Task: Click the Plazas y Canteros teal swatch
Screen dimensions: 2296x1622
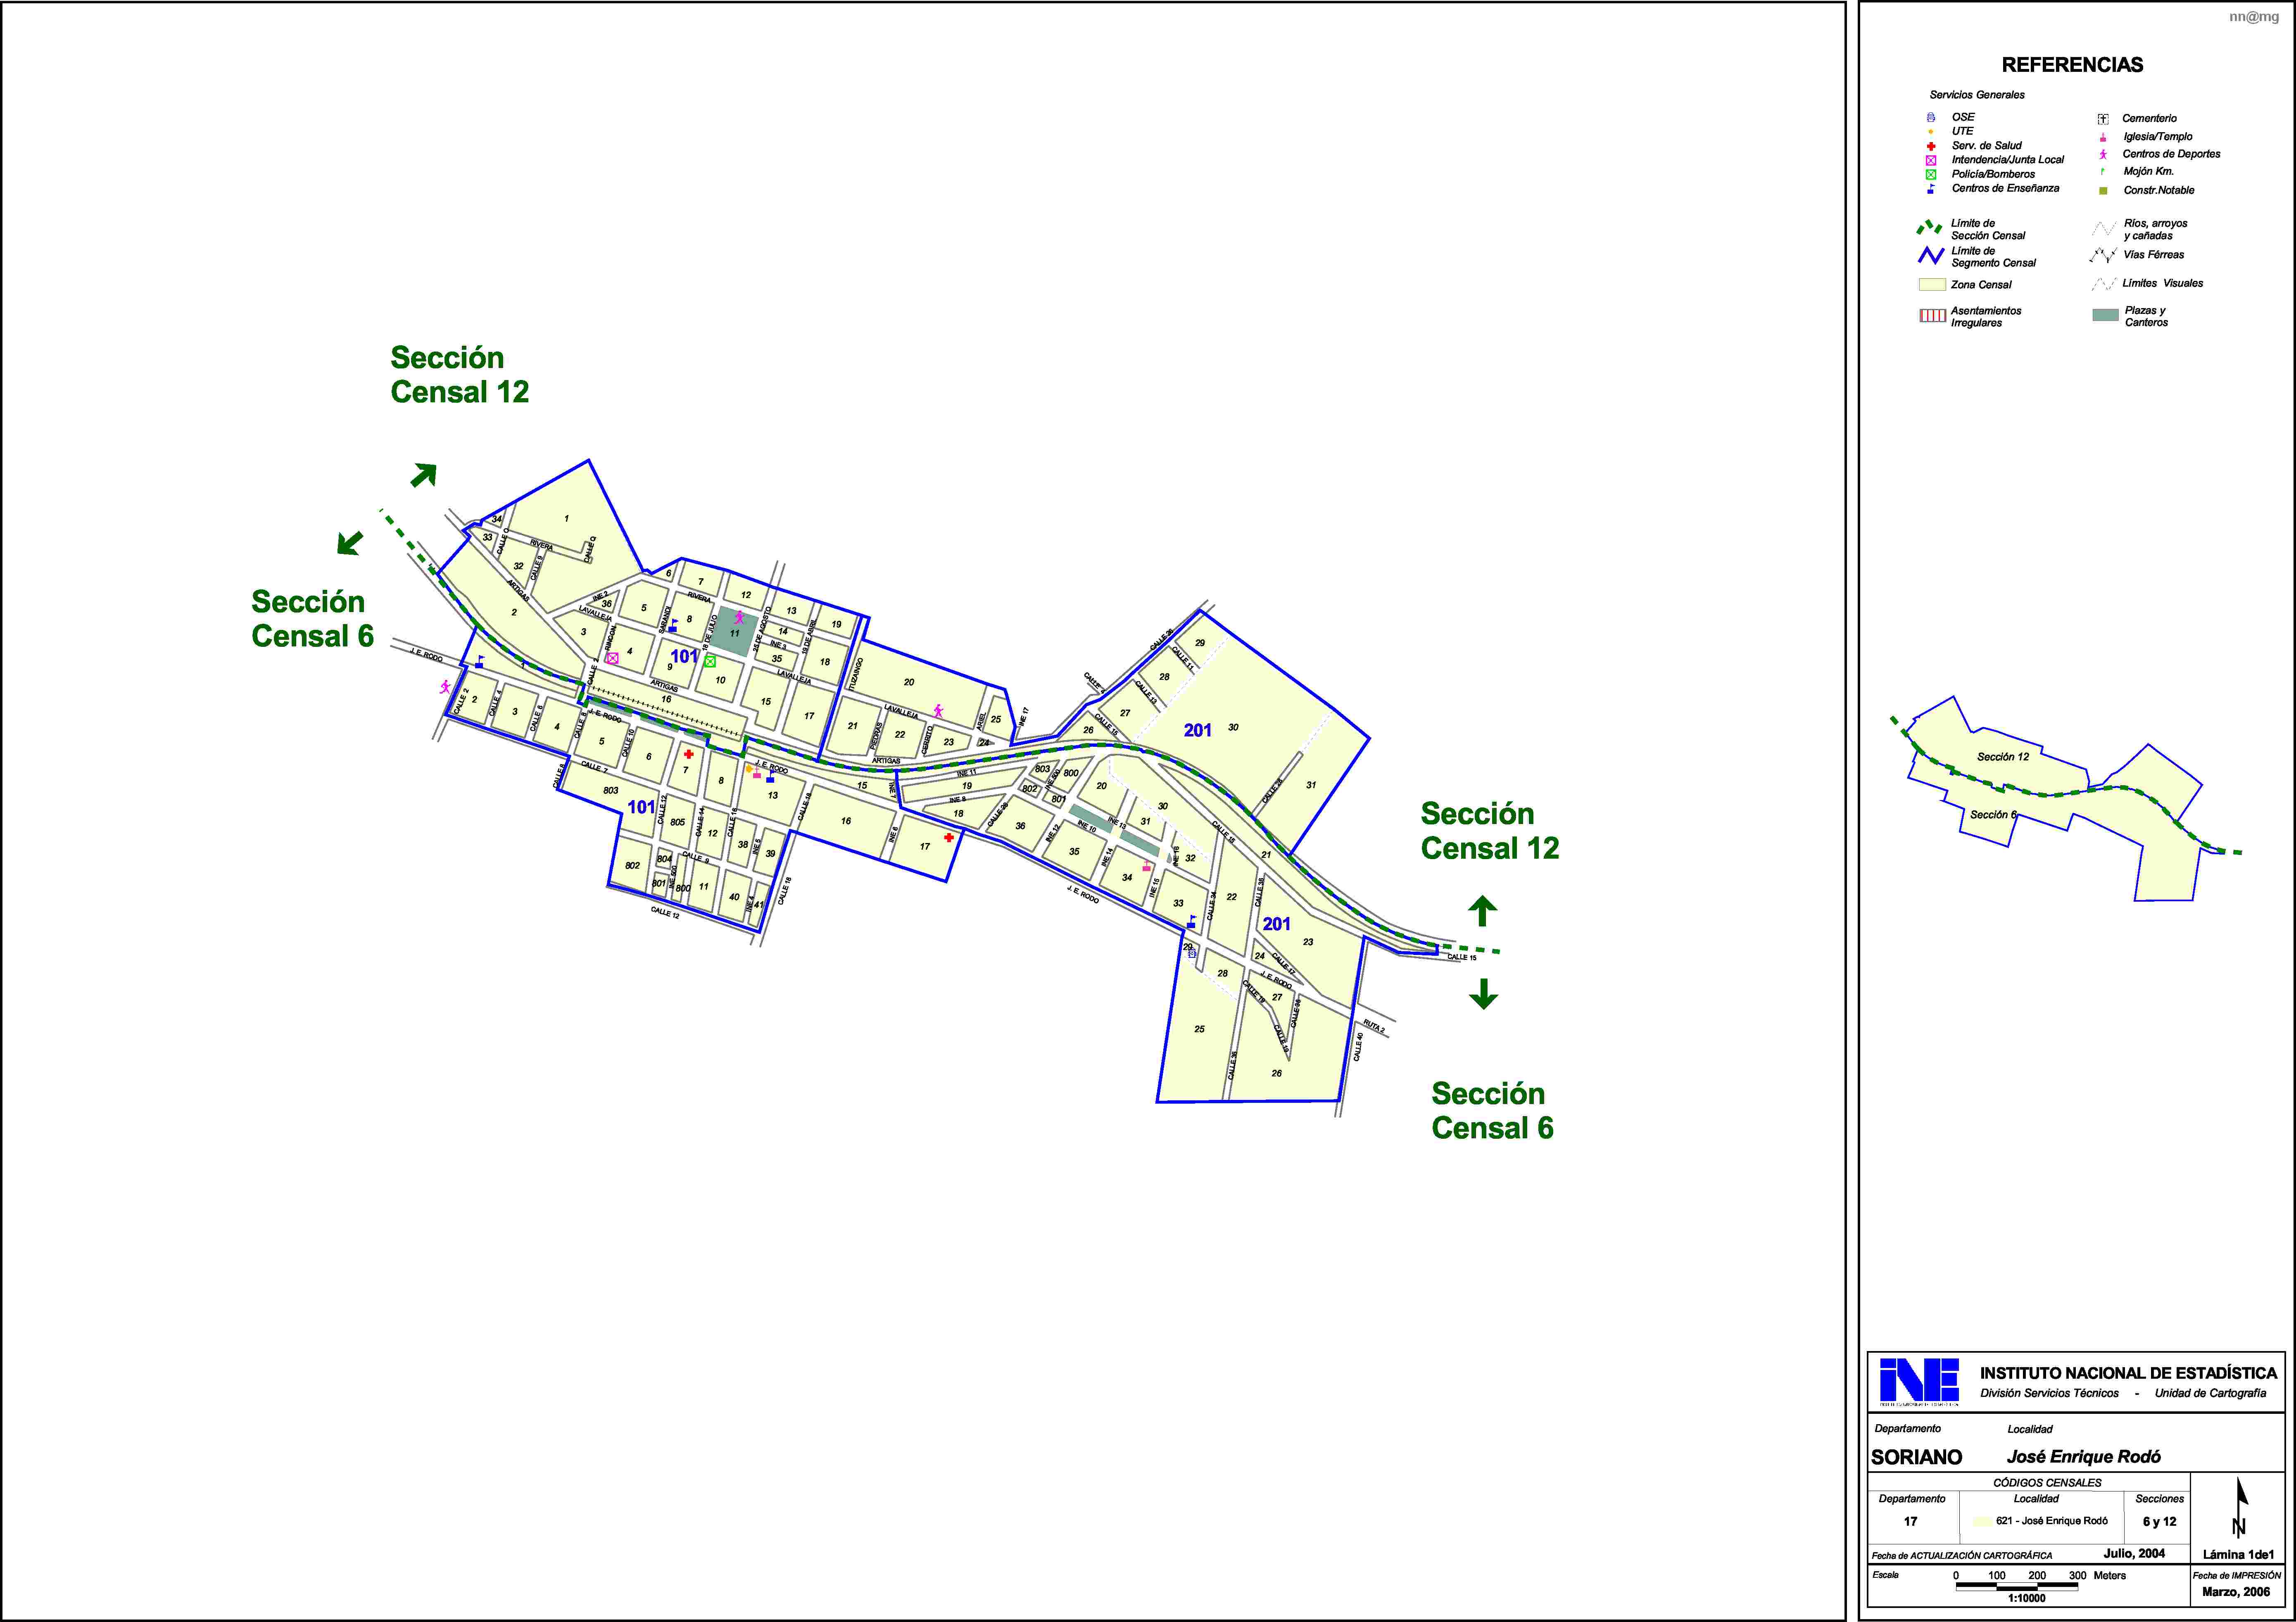Action: coord(2106,315)
